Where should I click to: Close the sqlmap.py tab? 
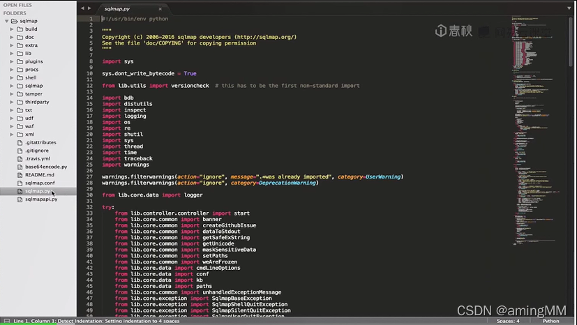click(x=160, y=9)
